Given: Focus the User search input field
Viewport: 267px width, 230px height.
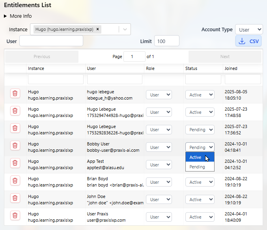Looking at the screenshot, I should tap(51, 41).
